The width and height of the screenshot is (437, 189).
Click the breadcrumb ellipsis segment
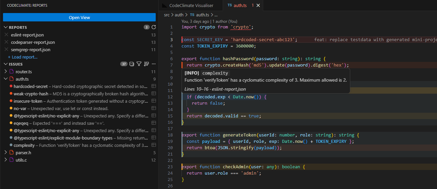216,15
